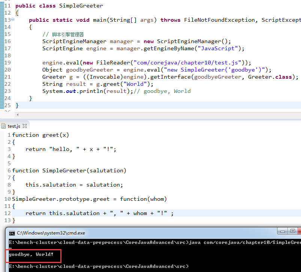Click line number 10 in test.js

pyautogui.click(x=7, y=199)
